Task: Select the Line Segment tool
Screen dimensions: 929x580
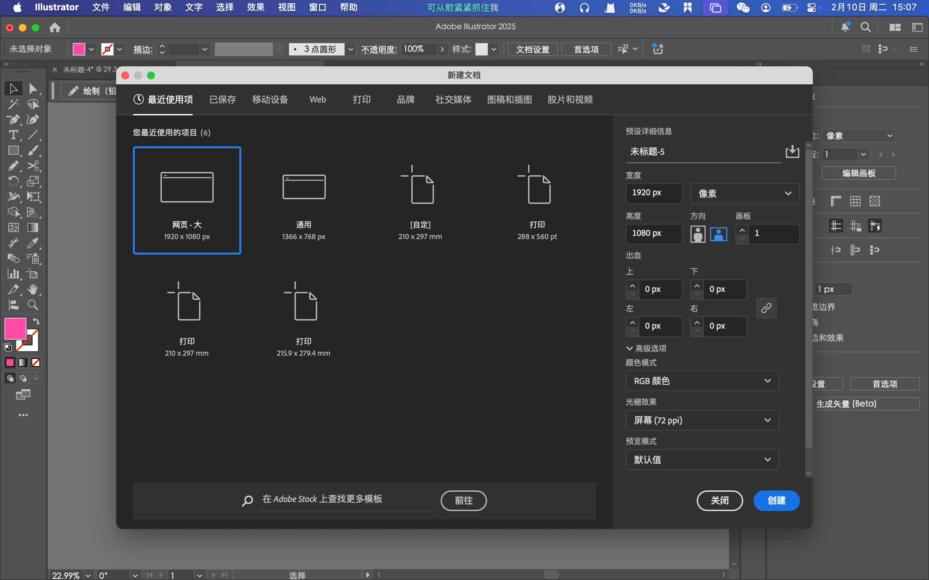Action: coord(33,135)
